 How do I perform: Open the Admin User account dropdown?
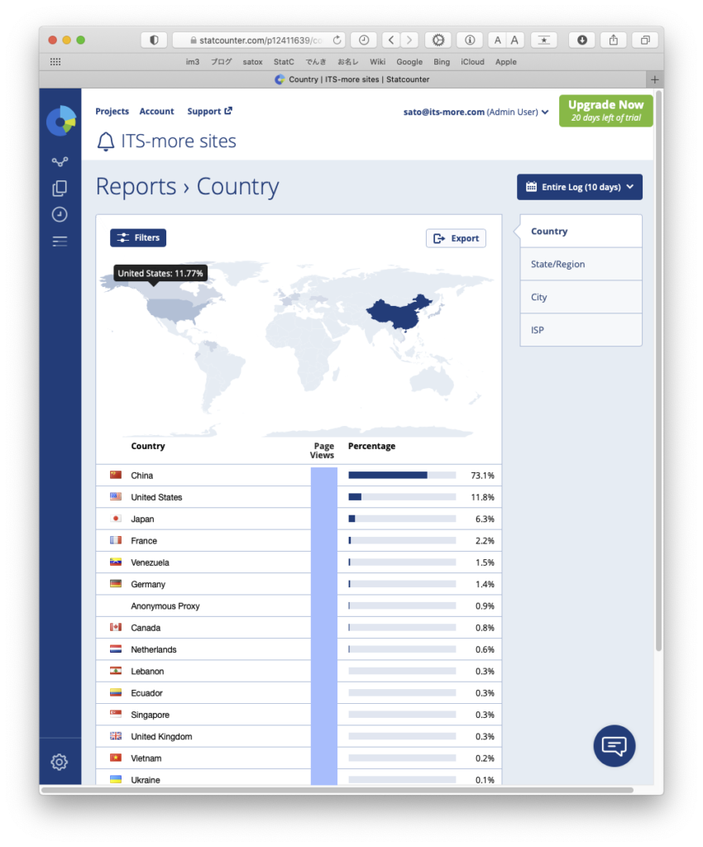pos(475,112)
